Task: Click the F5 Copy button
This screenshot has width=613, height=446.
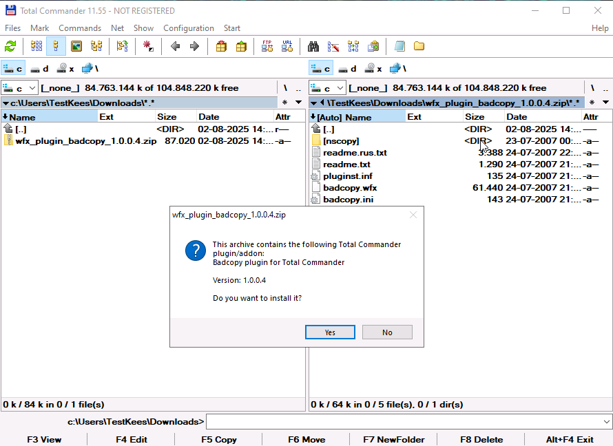Action: pyautogui.click(x=219, y=440)
